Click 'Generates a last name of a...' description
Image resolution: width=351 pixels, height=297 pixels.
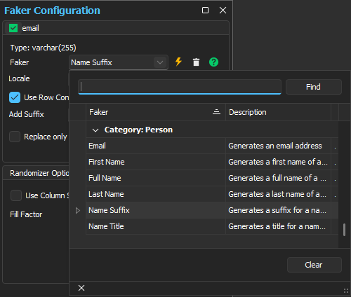click(x=278, y=194)
